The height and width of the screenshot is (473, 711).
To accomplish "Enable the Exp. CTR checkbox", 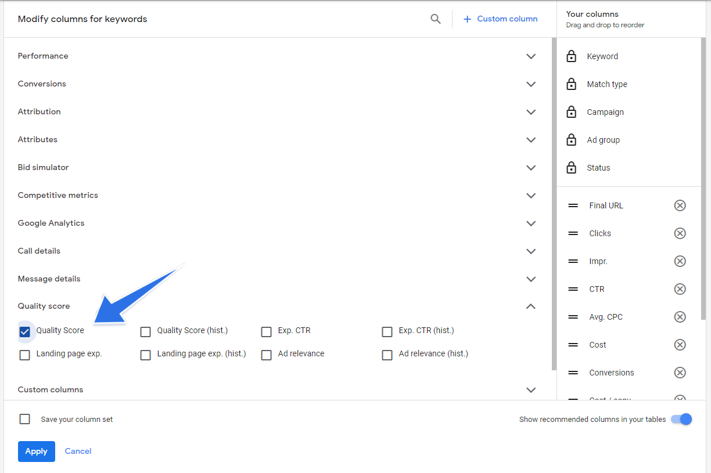I will coord(267,332).
